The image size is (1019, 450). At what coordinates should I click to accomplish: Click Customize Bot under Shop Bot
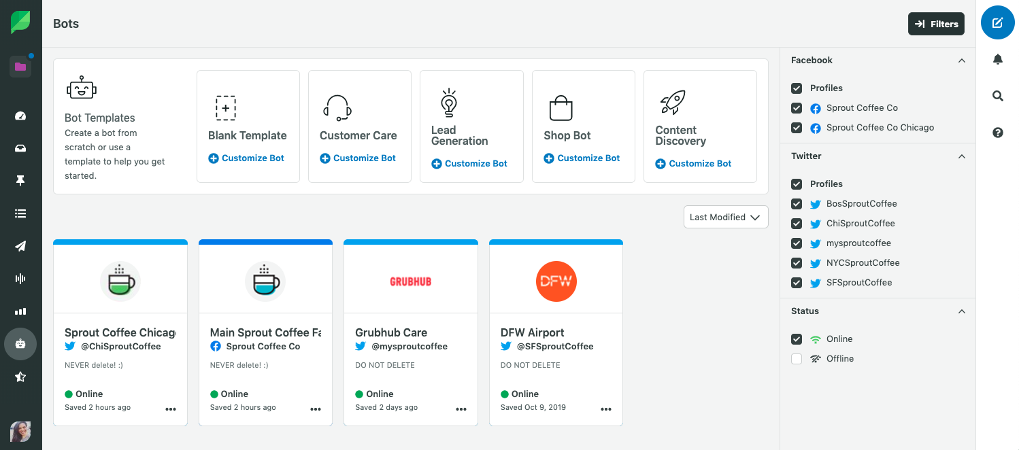coord(582,158)
